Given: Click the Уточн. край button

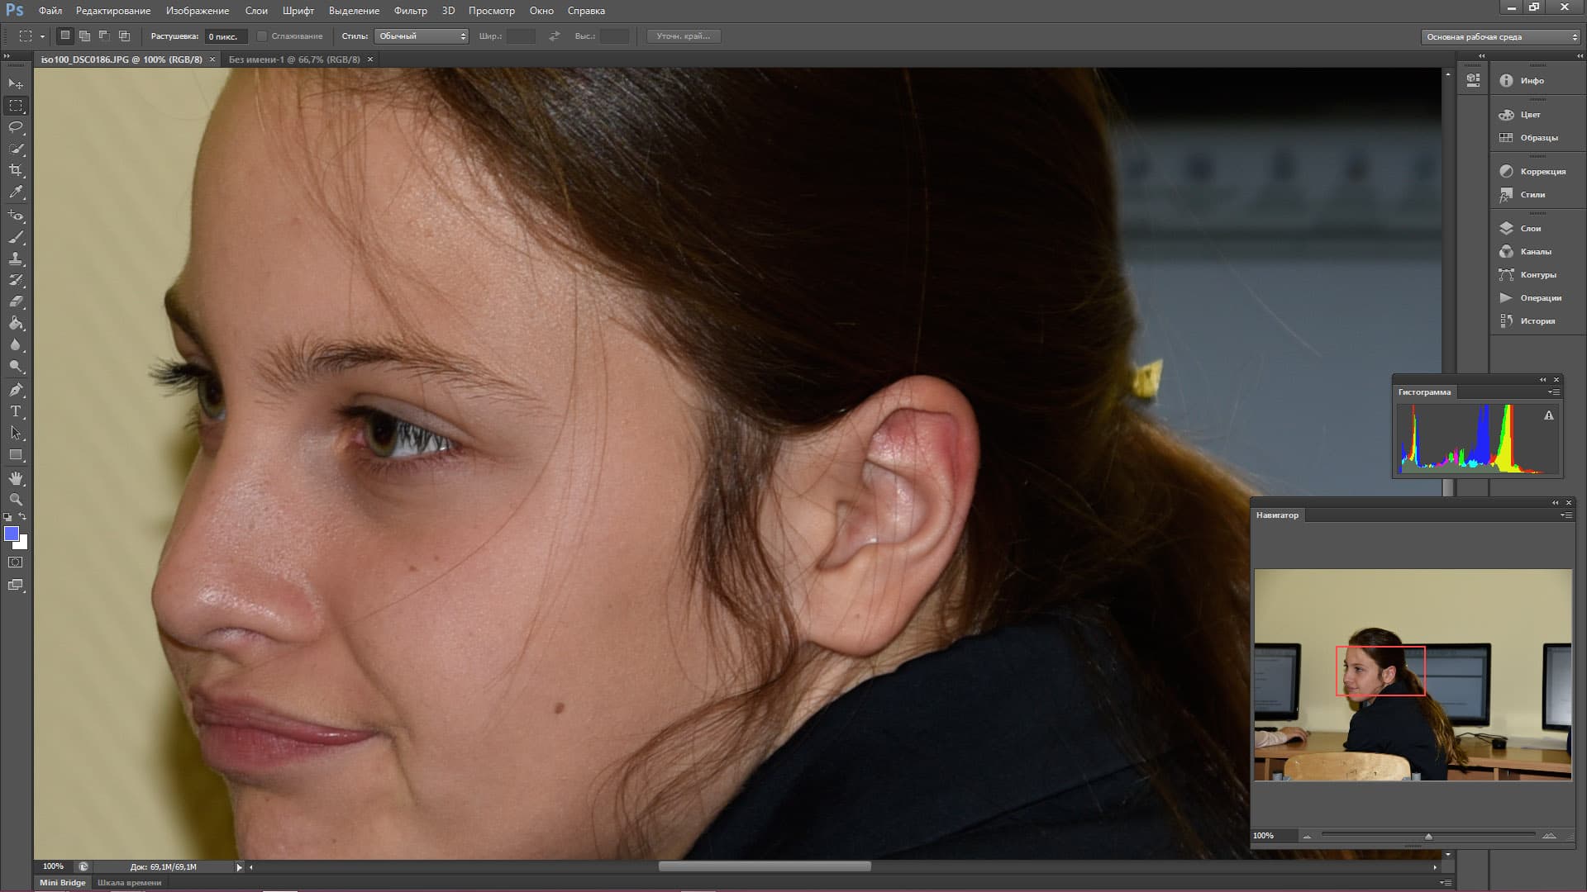Looking at the screenshot, I should point(684,36).
